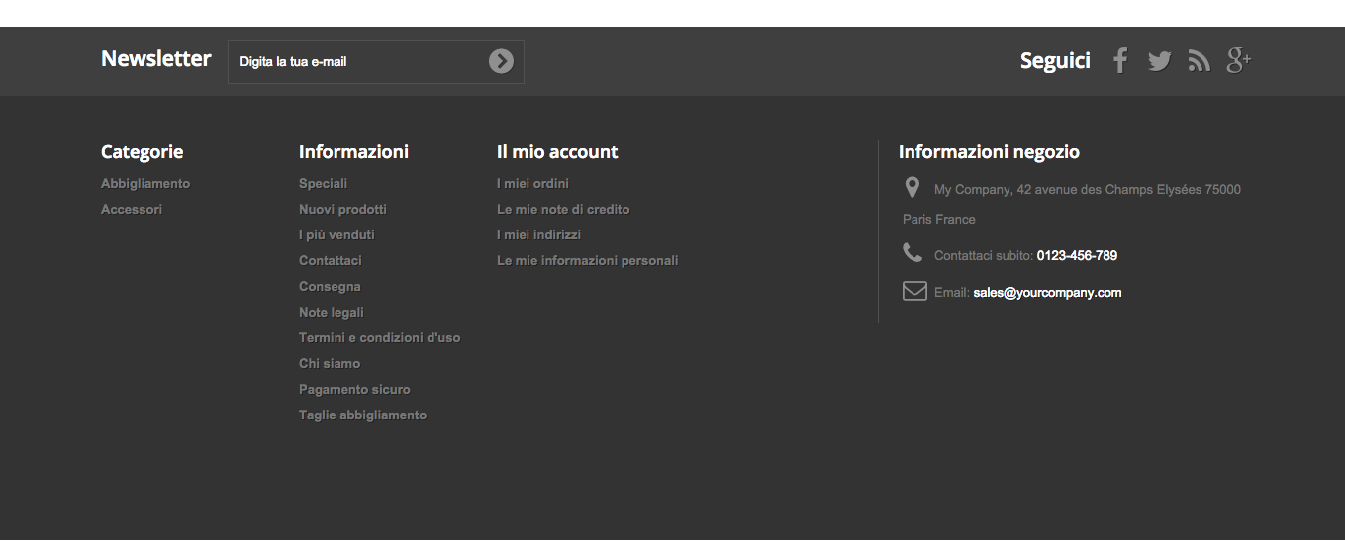Open the Google Plus icon
The image size is (1345, 553).
[1239, 61]
